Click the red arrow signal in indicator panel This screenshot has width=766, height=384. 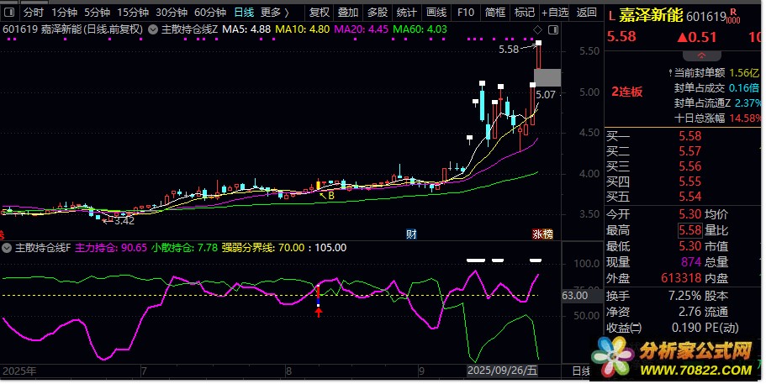coord(319,312)
